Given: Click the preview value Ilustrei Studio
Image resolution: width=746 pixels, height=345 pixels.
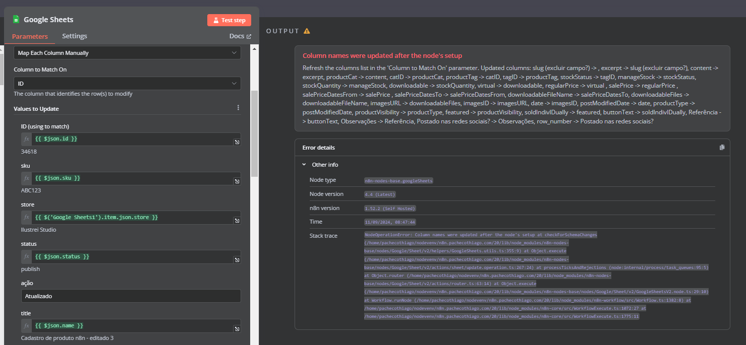Looking at the screenshot, I should (x=39, y=230).
